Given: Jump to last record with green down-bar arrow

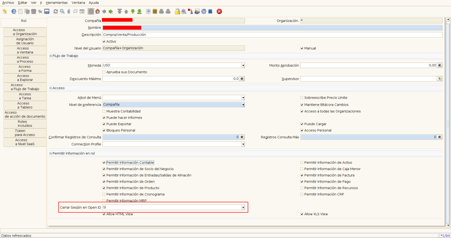Looking at the screenshot, I should pos(139,11).
